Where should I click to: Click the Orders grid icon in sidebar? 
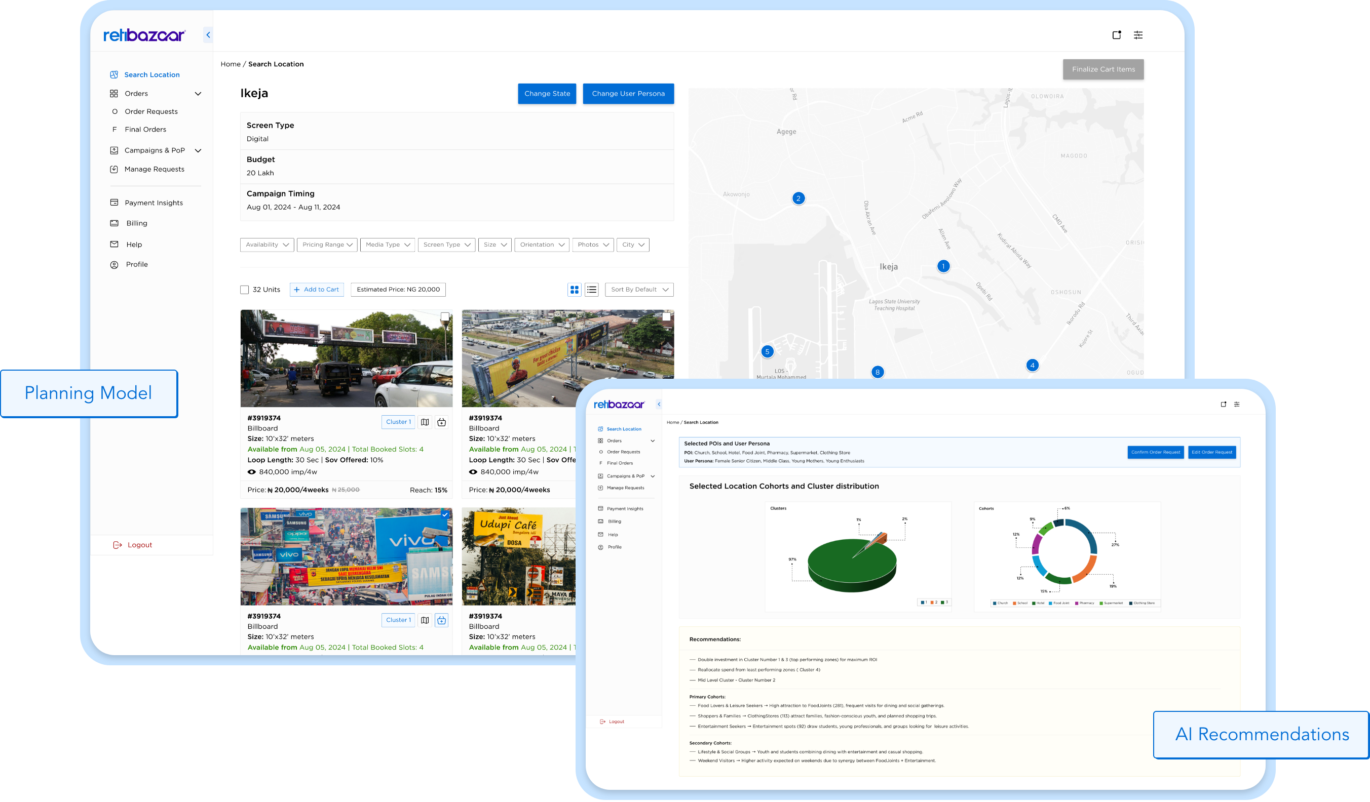113,94
